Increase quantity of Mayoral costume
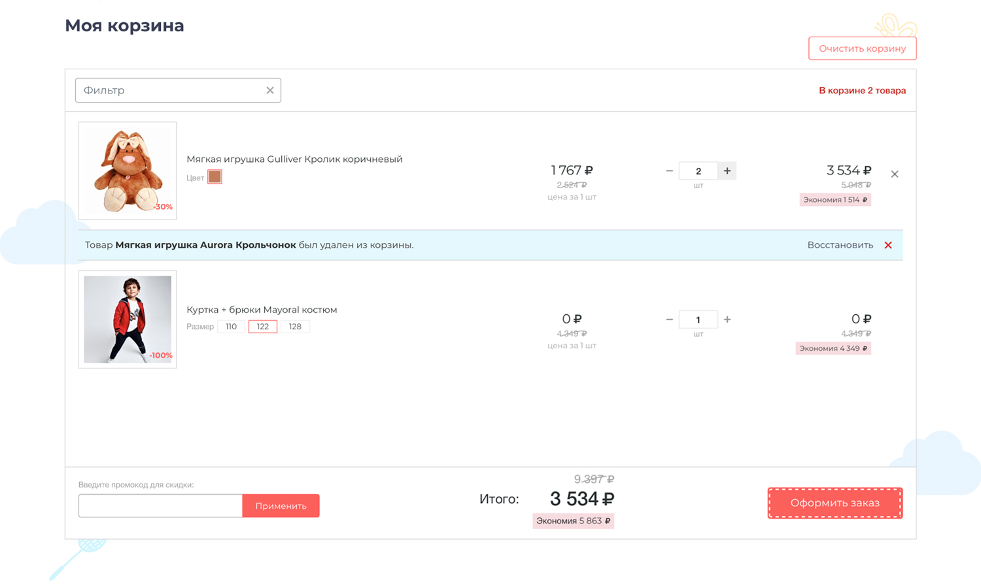The width and height of the screenshot is (981, 588). tap(727, 319)
